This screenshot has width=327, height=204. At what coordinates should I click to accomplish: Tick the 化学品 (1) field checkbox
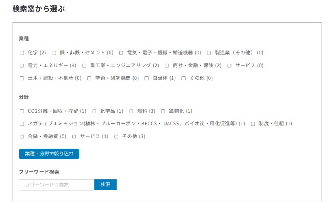tap(94, 111)
